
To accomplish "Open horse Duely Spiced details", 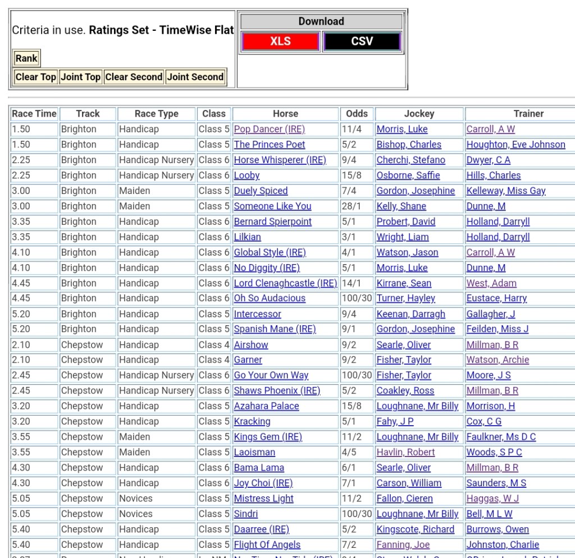I will [x=261, y=191].
